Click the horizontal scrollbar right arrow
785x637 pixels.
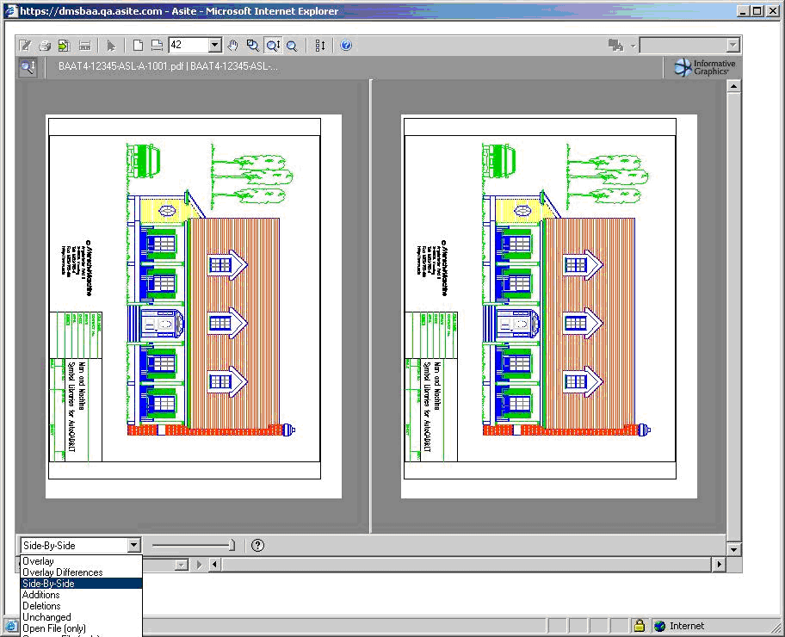click(720, 565)
